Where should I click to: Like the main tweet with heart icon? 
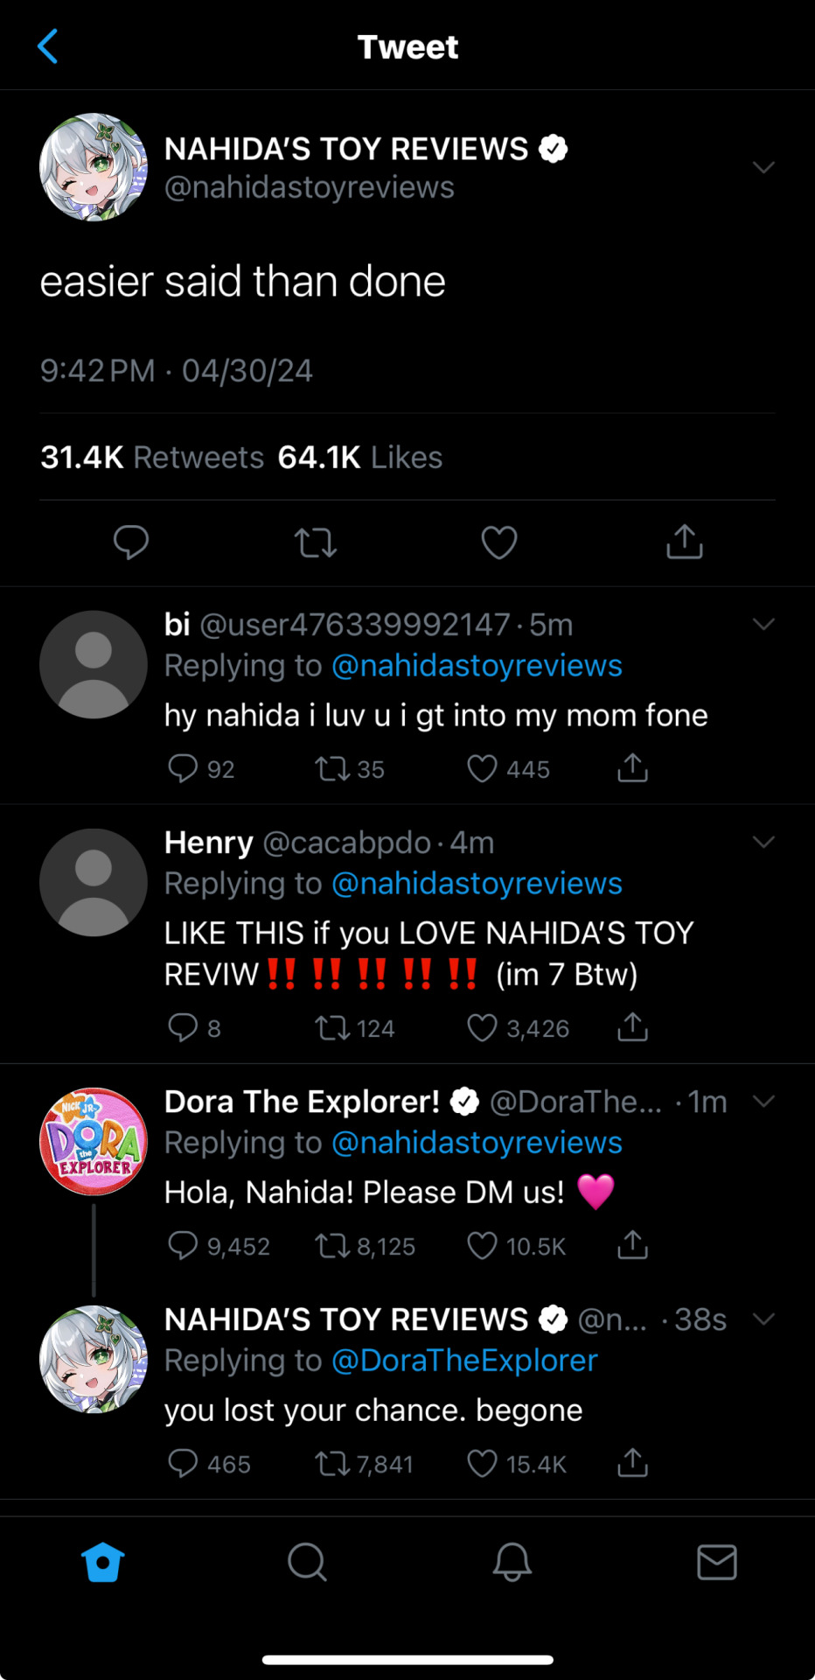click(x=499, y=542)
